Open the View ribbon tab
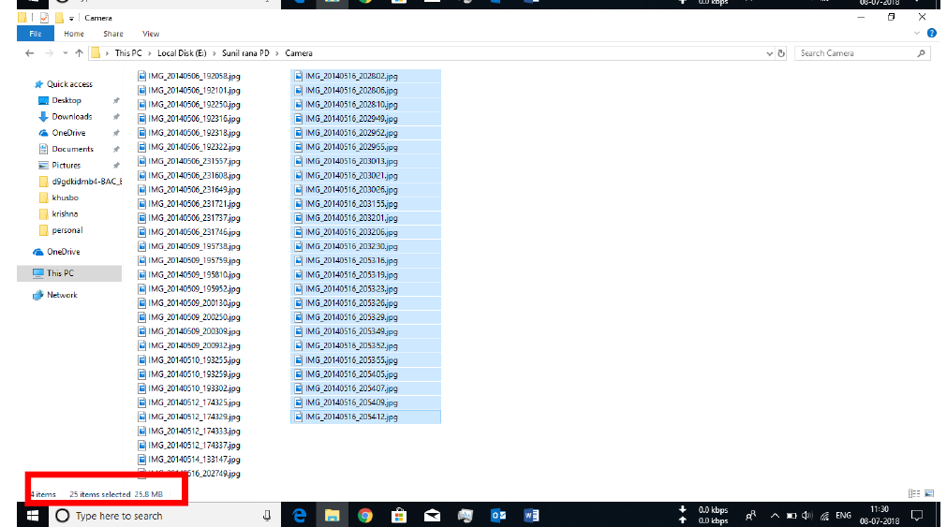 pyautogui.click(x=151, y=34)
